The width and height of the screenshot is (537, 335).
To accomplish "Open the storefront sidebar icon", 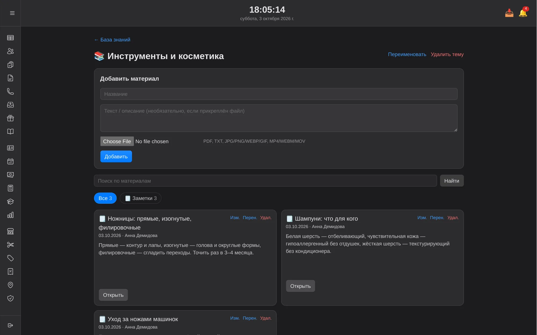I will pos(10,231).
